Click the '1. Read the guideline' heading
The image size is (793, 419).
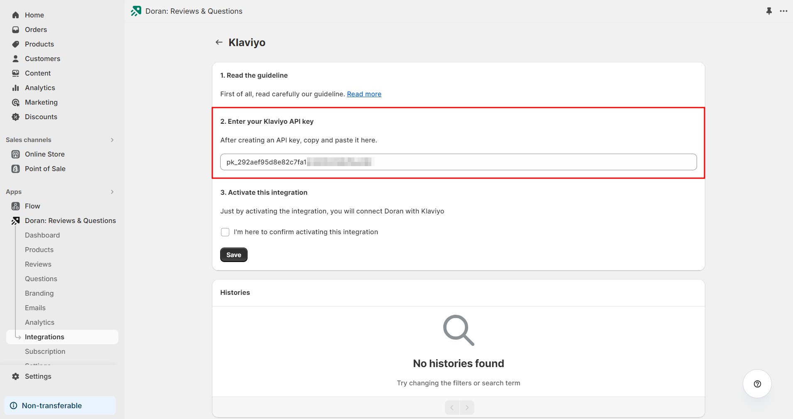[254, 75]
